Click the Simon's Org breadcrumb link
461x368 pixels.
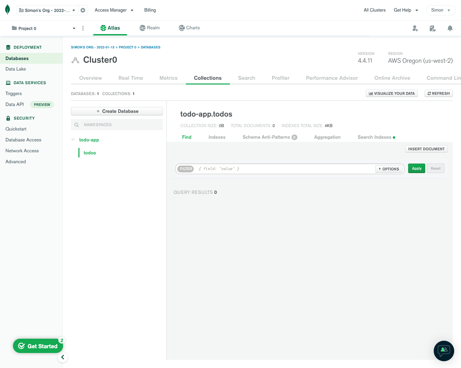(x=92, y=47)
